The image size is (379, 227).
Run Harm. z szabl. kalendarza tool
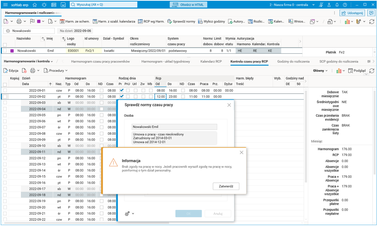pos(114,21)
